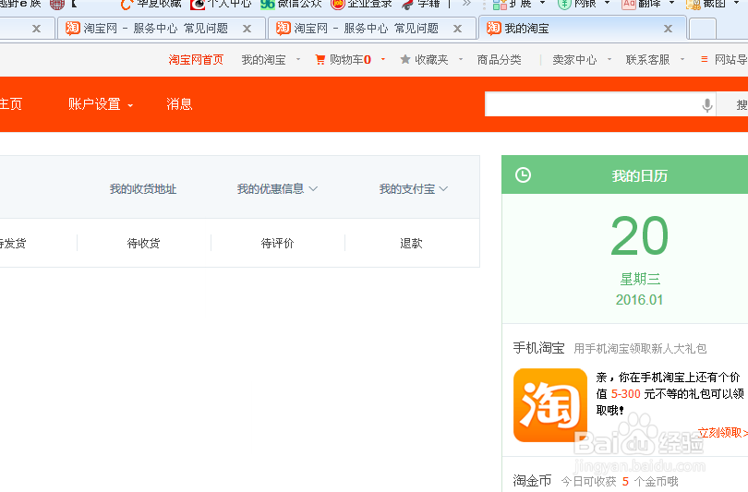Image resolution: width=748 pixels, height=492 pixels.
Task: Expand the 我的优惠信息 chevron
Action: (313, 189)
